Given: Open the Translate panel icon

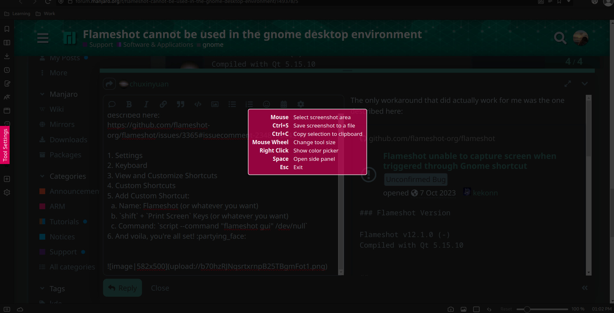Looking at the screenshot, I should tap(7, 97).
